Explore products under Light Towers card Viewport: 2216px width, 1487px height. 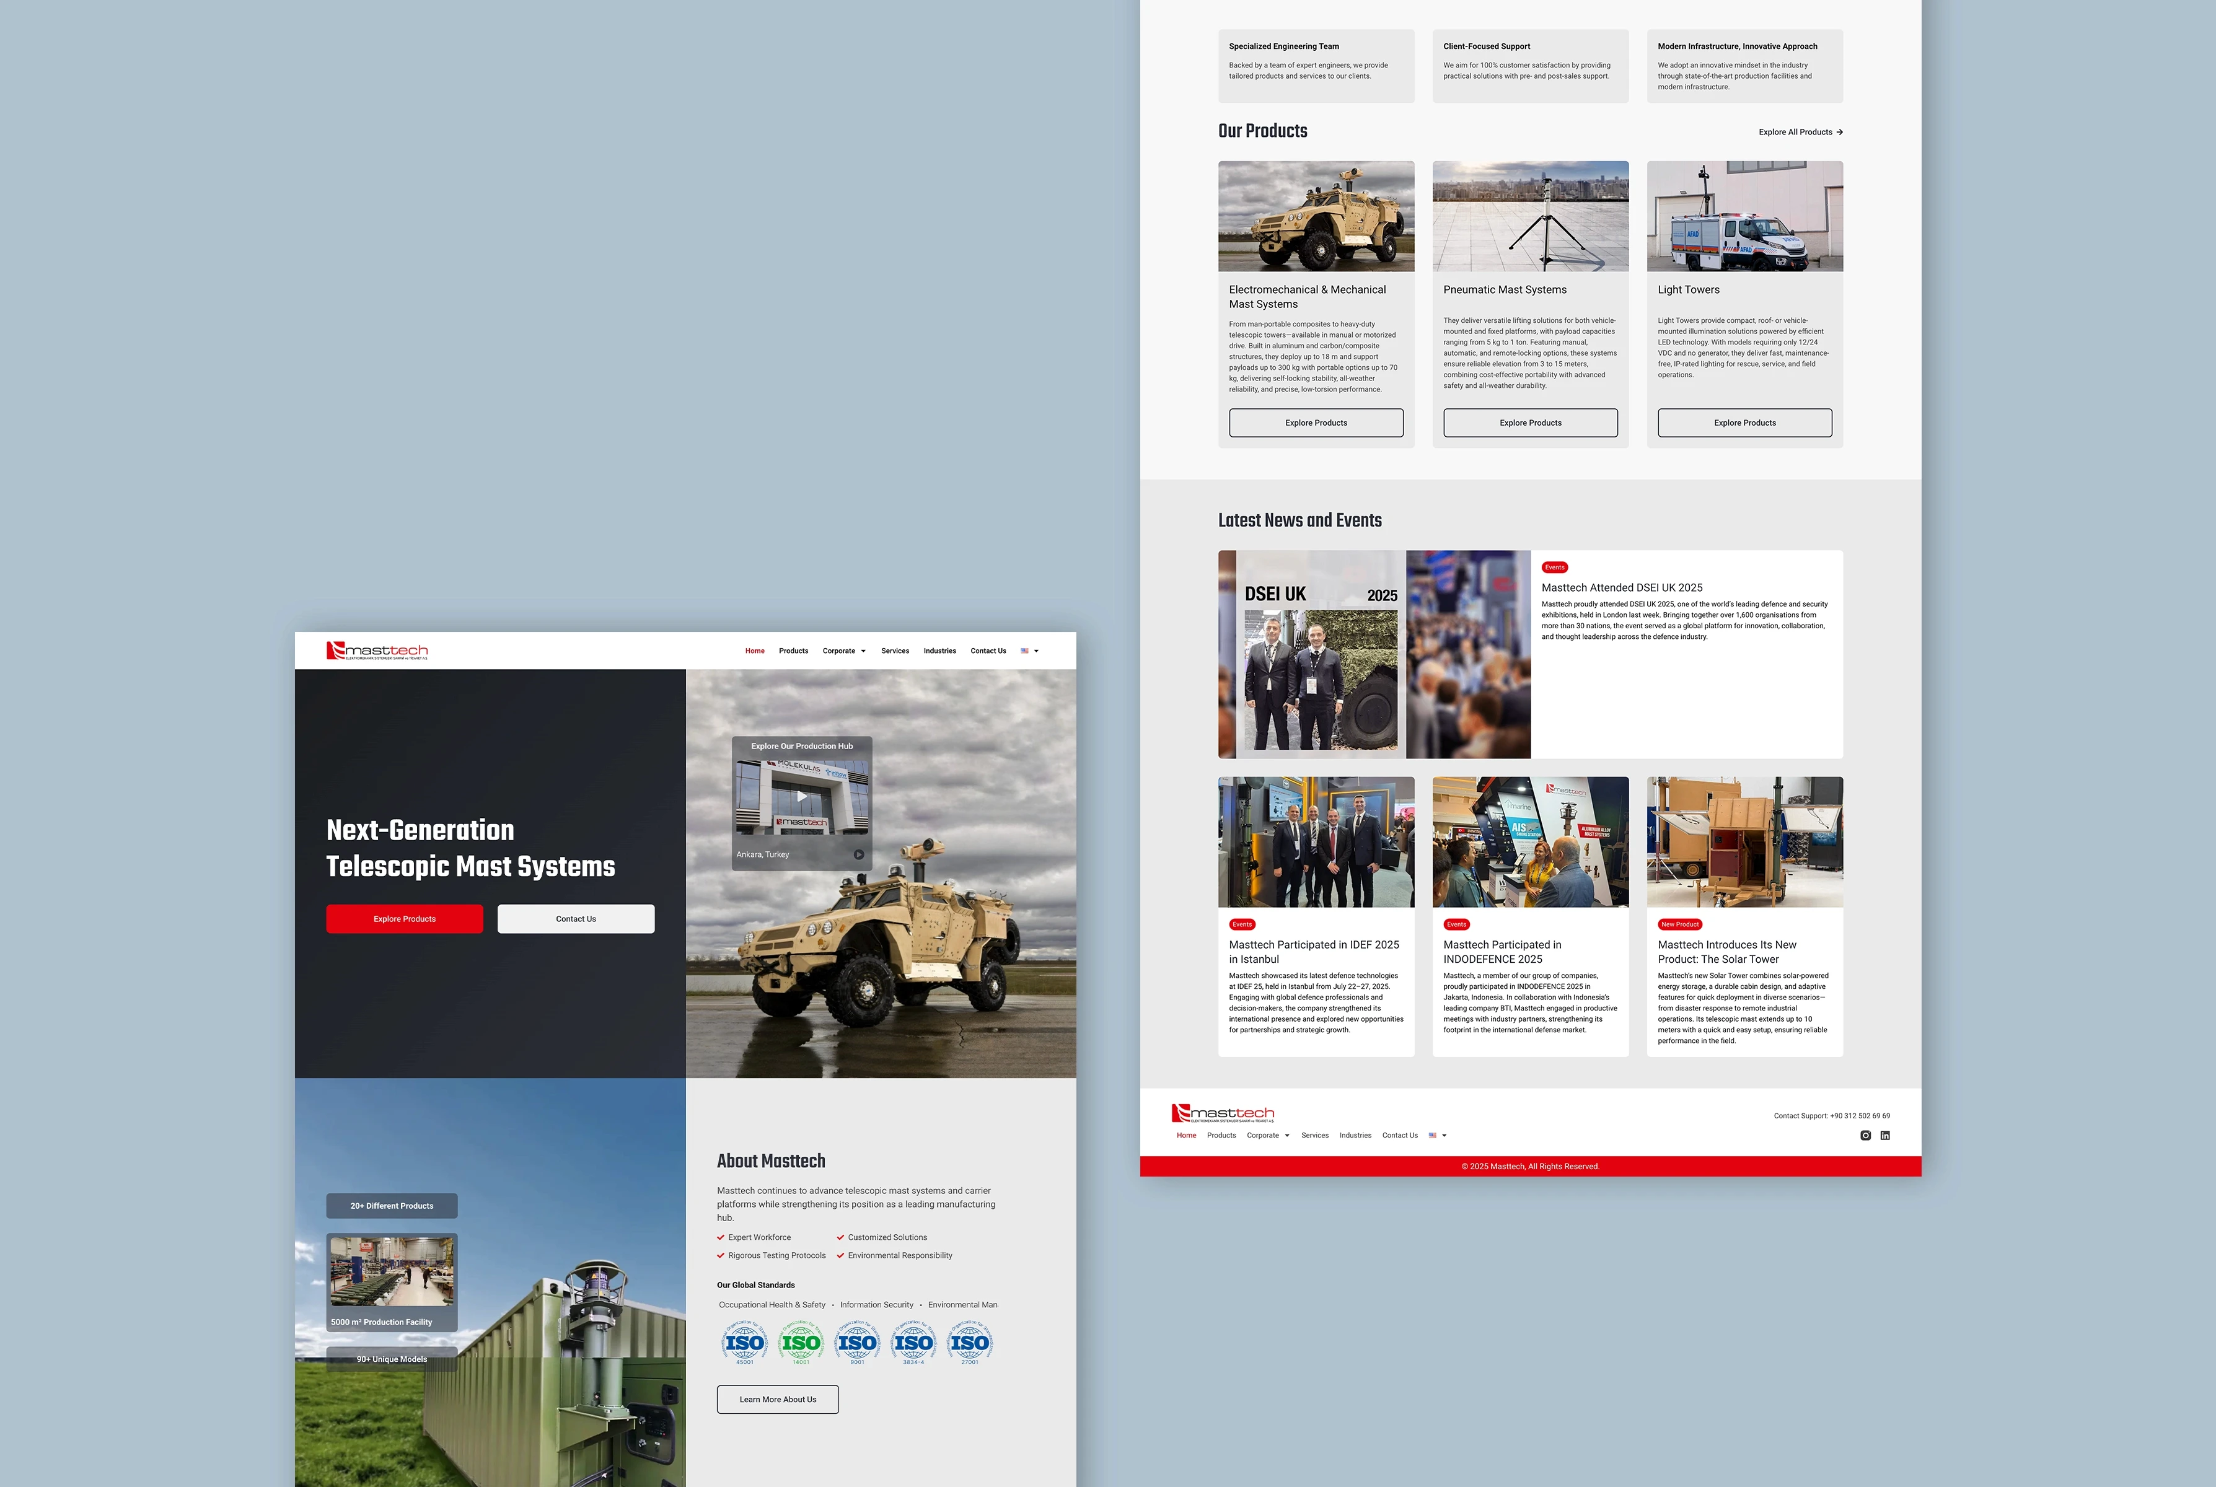[x=1745, y=423]
